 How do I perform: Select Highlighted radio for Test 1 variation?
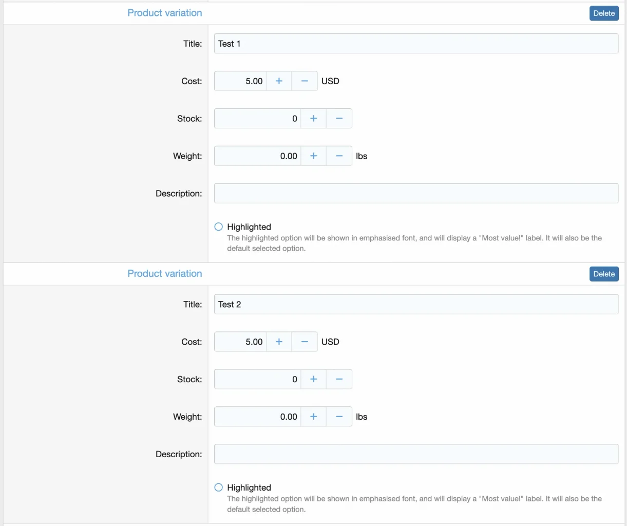219,227
